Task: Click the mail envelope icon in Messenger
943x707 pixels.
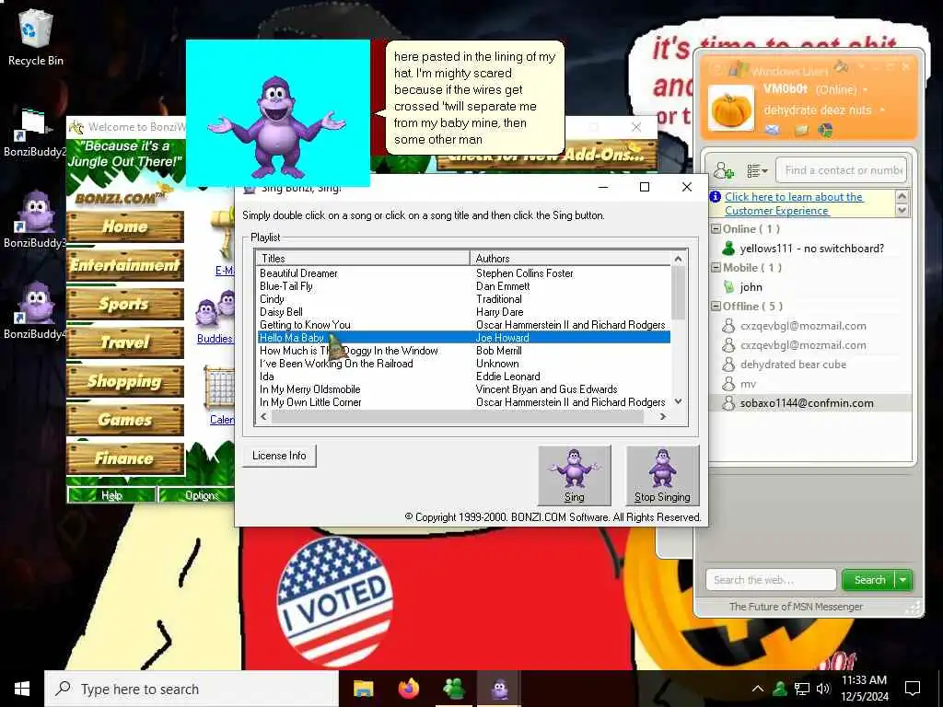Action: 773,129
